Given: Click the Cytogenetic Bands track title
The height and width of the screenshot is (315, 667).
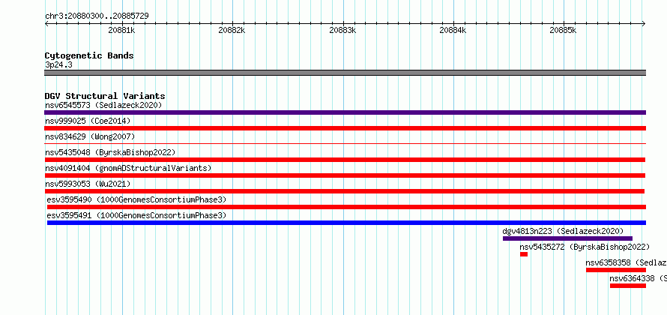Looking at the screenshot, I should [x=89, y=55].
